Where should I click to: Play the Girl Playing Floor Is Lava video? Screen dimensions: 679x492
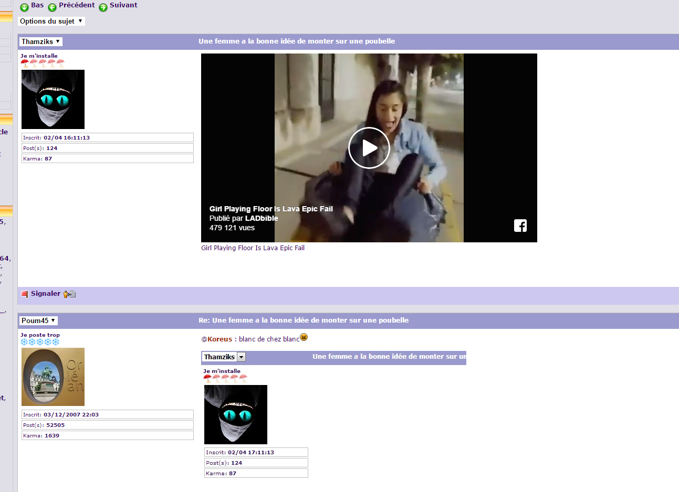click(369, 148)
